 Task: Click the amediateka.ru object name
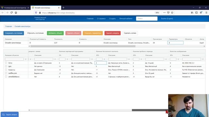coord(14,77)
